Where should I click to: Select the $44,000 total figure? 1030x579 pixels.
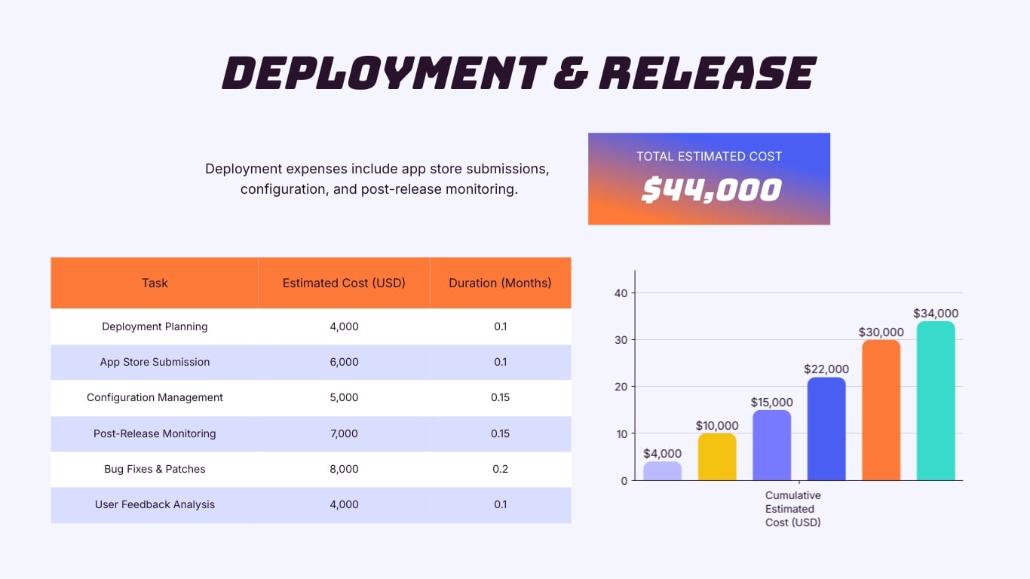click(x=708, y=191)
